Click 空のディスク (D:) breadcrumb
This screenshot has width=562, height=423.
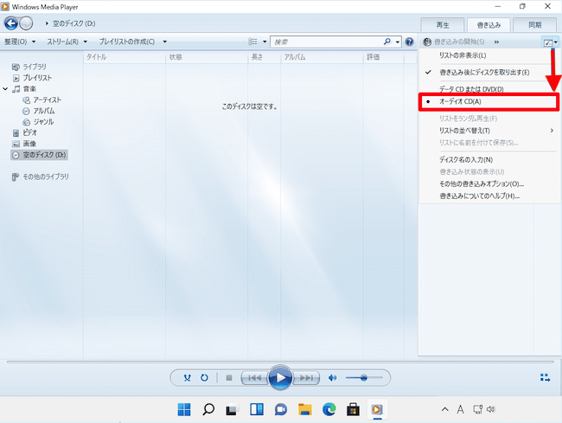pyautogui.click(x=73, y=23)
